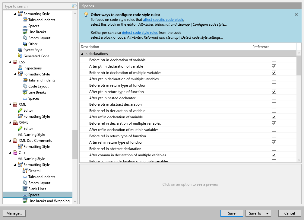304x220 pixels.
Task: Collapse the 'In declarations' group header
Action: (82, 53)
